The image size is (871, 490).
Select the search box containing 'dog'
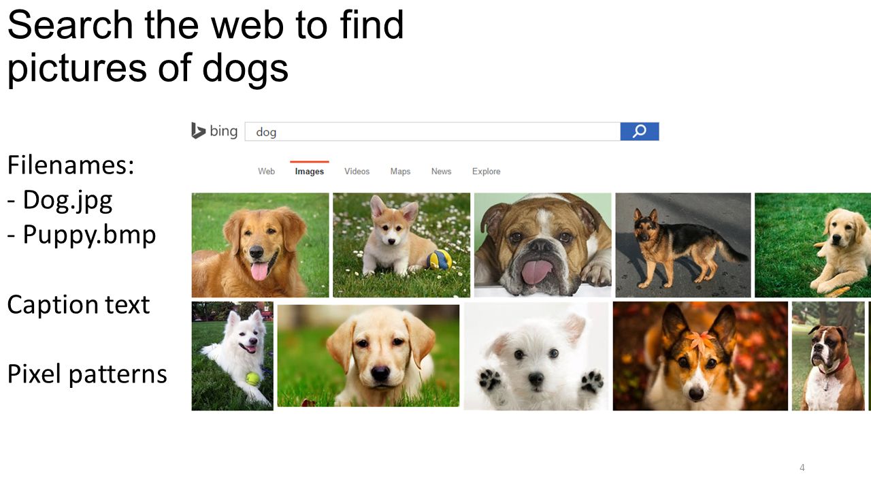pyautogui.click(x=432, y=131)
